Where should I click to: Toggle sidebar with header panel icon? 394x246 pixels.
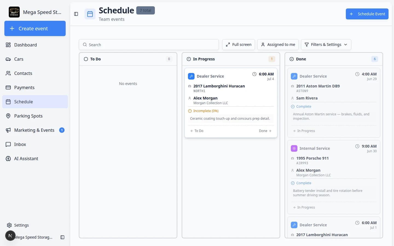pyautogui.click(x=76, y=14)
